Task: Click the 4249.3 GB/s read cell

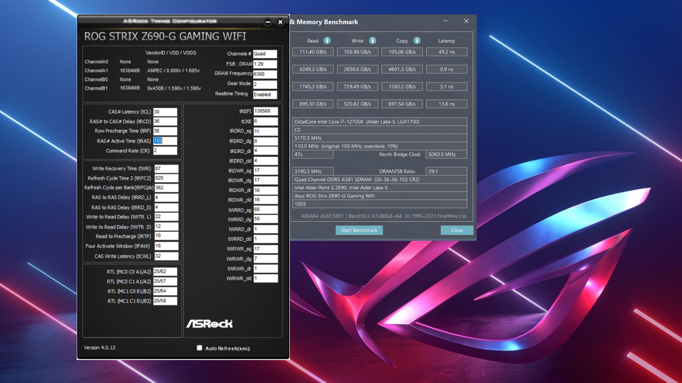Action: coord(313,69)
